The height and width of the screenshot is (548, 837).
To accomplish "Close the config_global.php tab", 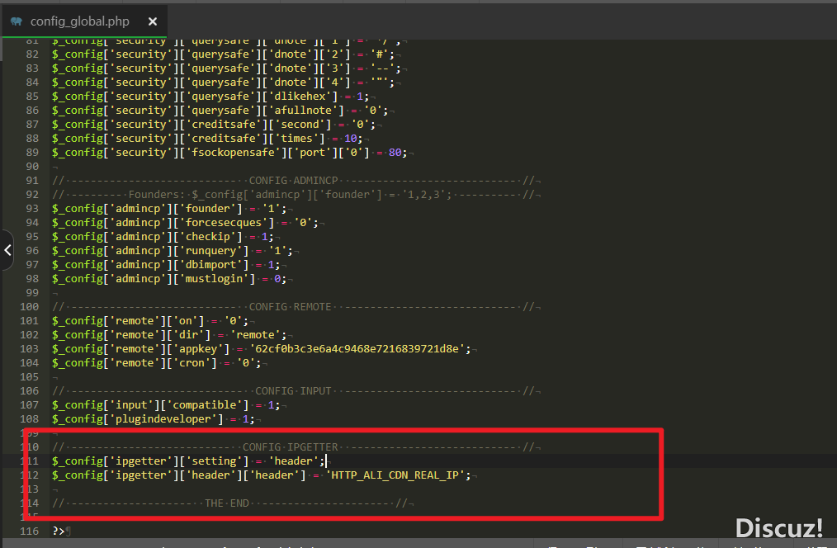I will click(153, 21).
